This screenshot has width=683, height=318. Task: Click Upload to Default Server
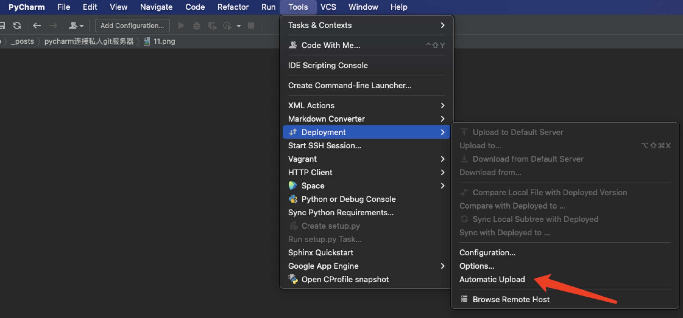(565, 132)
